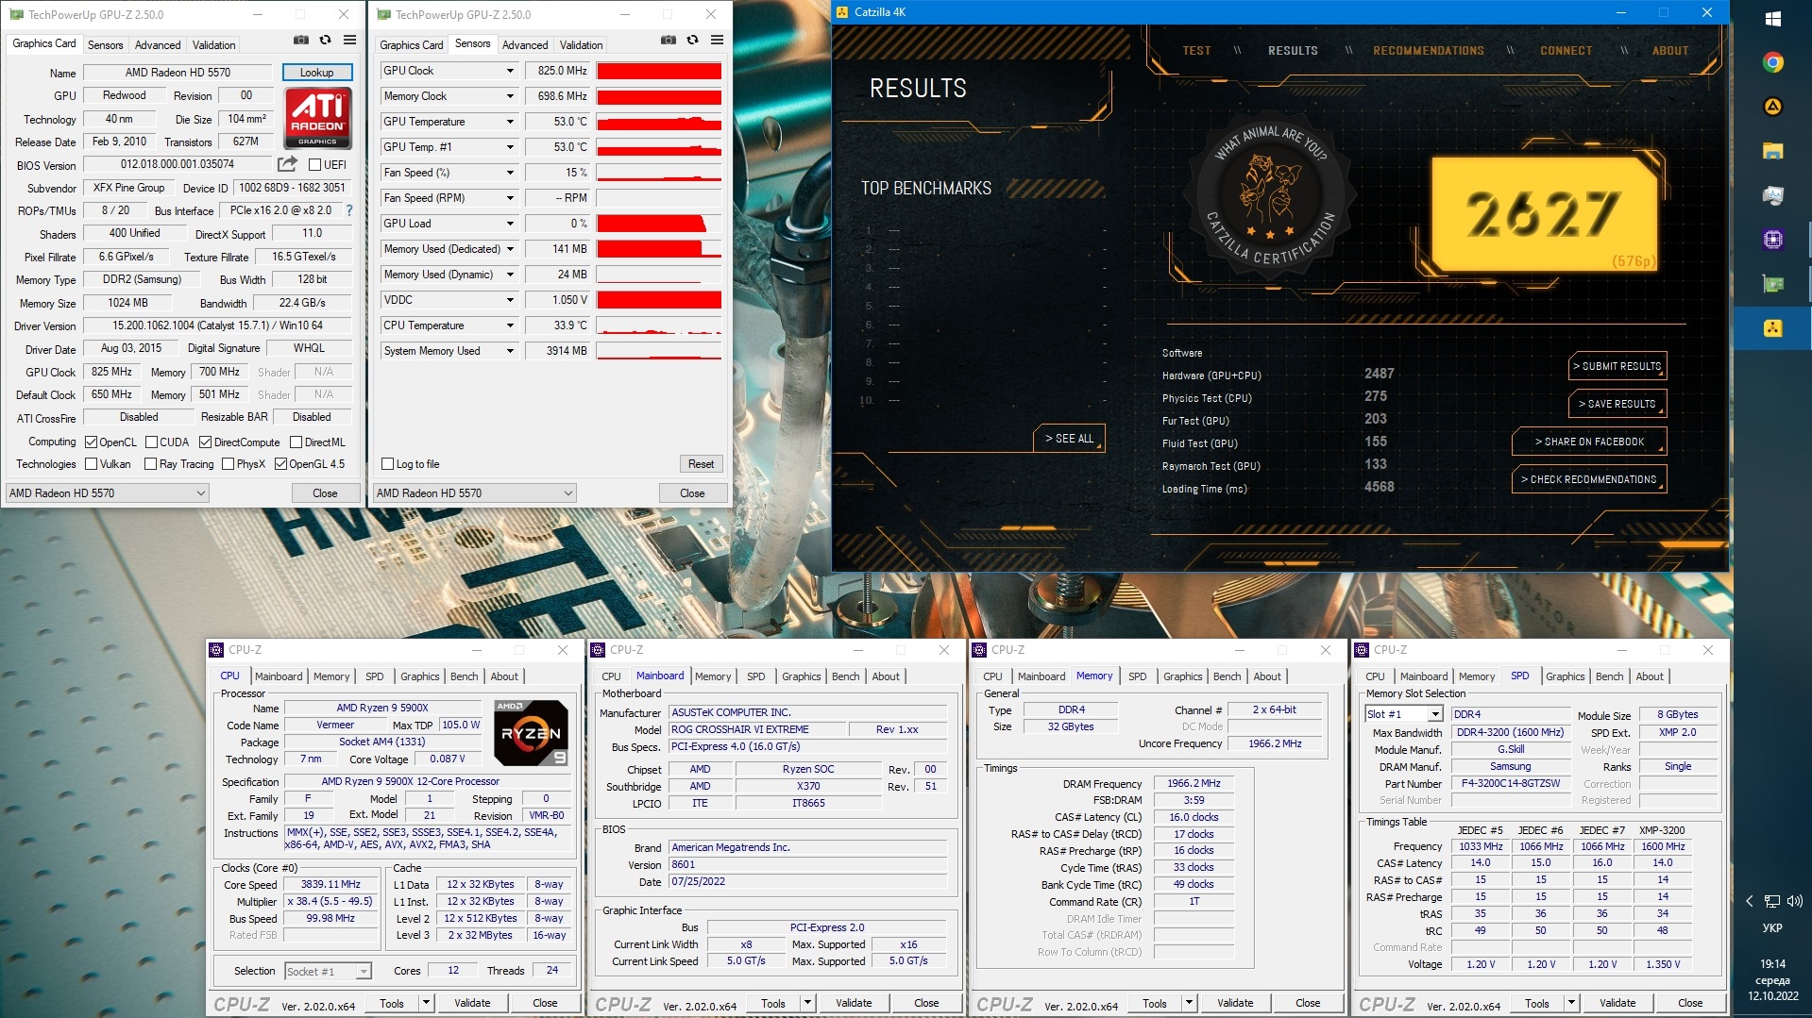This screenshot has height=1018, width=1812.
Task: Click the monitor icon in the taskbar
Action: (x=1772, y=195)
